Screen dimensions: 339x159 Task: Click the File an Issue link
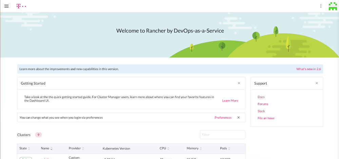coord(266,118)
